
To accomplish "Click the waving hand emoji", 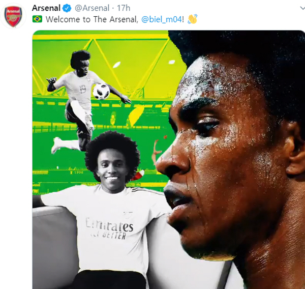I will coord(192,19).
